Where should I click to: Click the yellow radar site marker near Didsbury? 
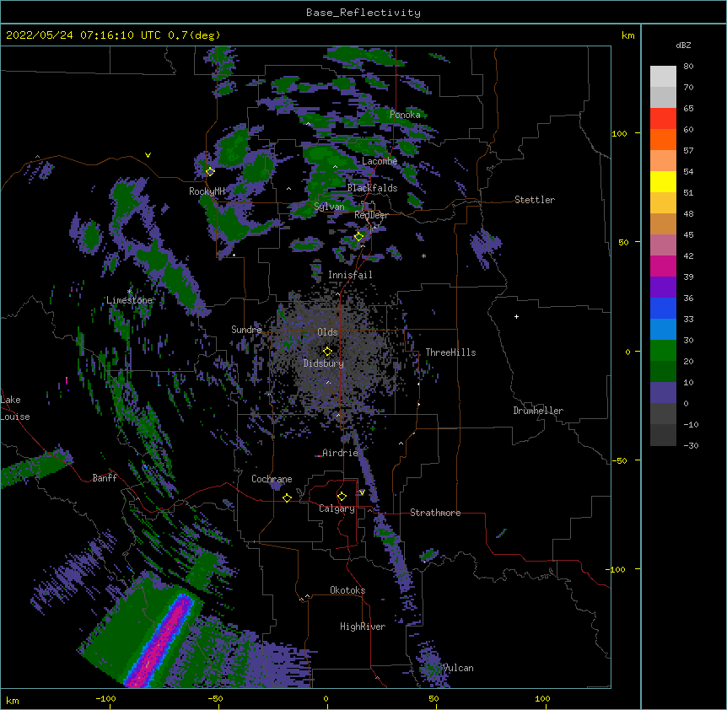click(x=327, y=351)
